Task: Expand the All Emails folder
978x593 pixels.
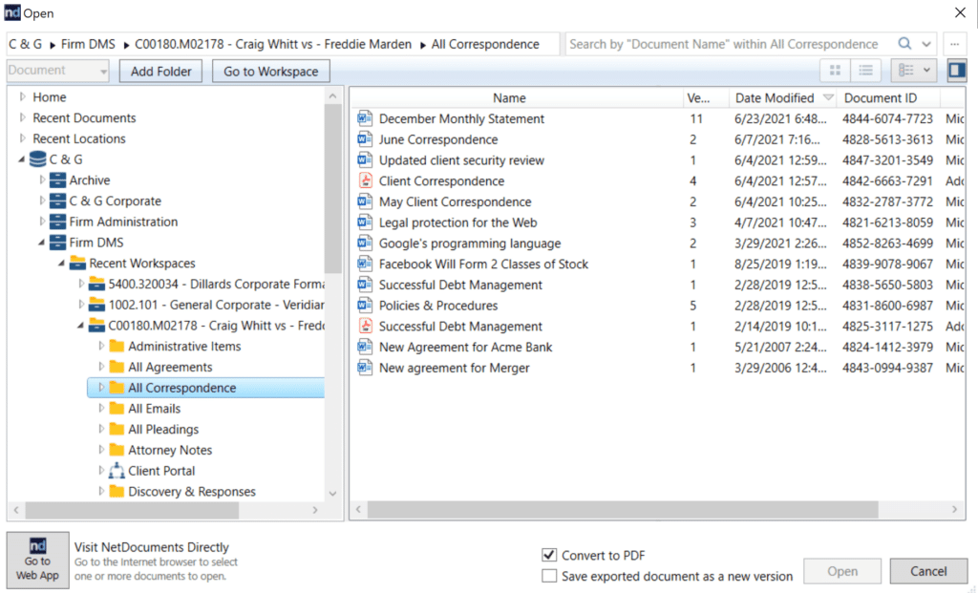Action: point(104,408)
